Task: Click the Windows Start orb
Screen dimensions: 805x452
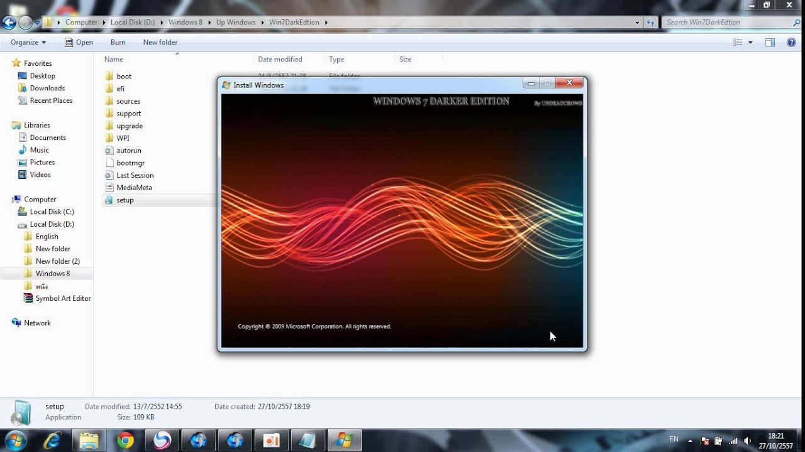Action: (15, 440)
